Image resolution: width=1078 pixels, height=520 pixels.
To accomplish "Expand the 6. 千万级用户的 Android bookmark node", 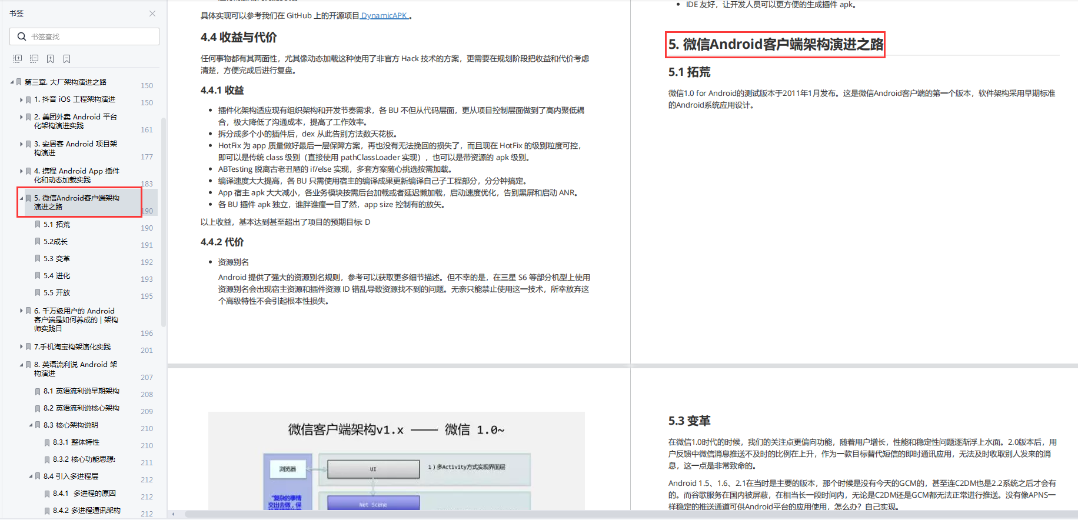I will [x=21, y=311].
